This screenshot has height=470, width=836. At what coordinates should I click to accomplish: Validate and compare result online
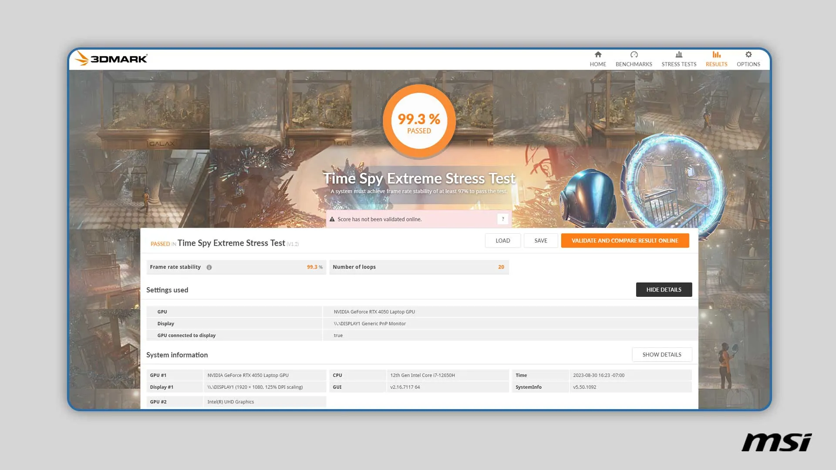625,241
